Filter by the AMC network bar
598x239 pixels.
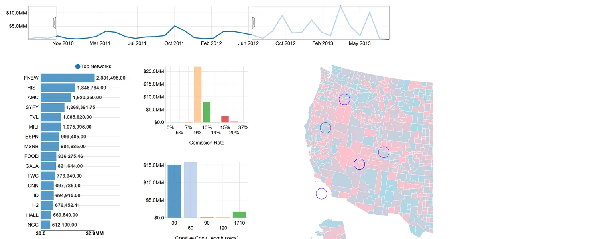coord(56,98)
